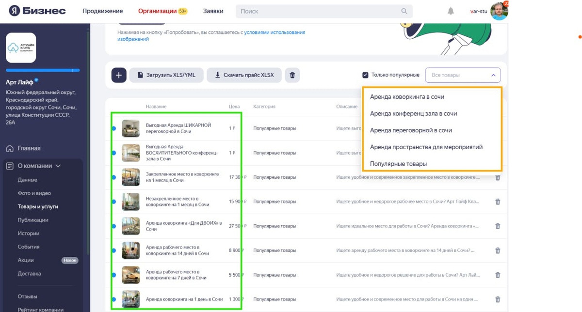The height and width of the screenshot is (312, 582).
Task: Open notifications via the bell icon
Action: pyautogui.click(x=451, y=11)
